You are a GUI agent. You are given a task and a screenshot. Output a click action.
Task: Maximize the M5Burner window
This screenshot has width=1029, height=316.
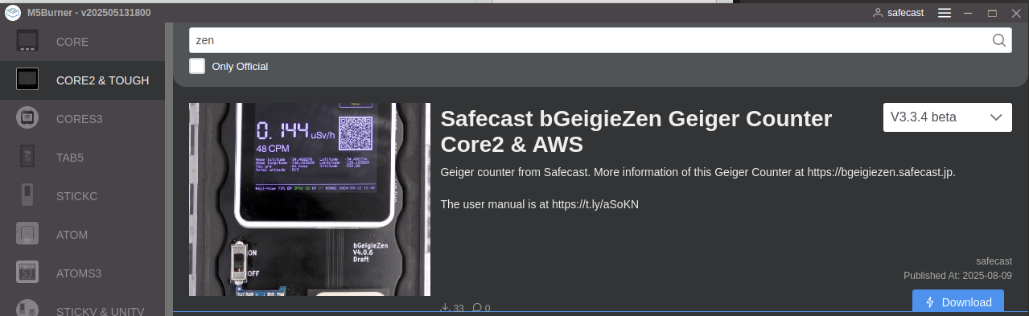click(x=992, y=13)
